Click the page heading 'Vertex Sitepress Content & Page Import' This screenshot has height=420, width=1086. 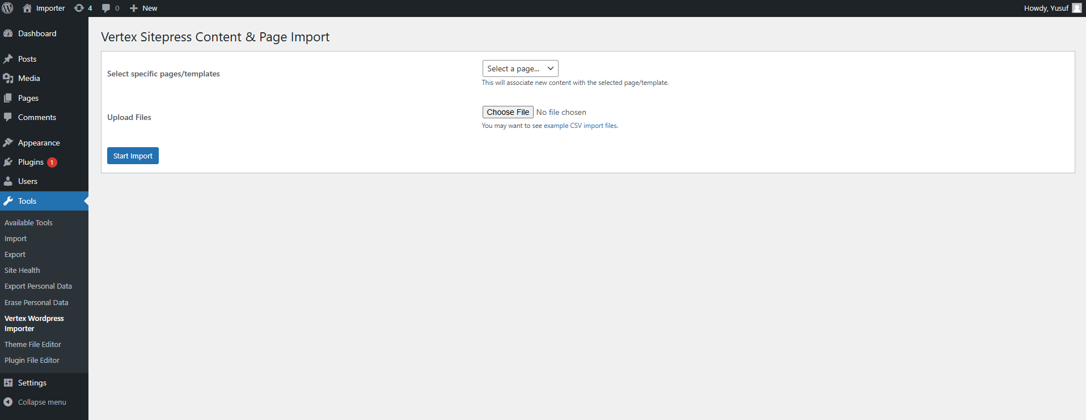[x=215, y=37]
